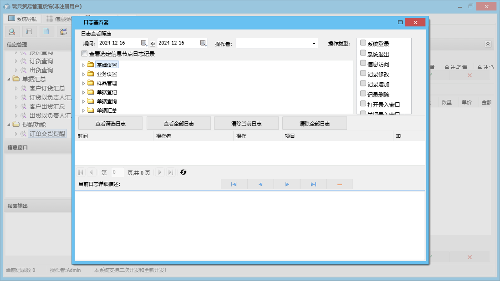Click the 业务设置 folder icon
This screenshot has width=500, height=281.
(91, 74)
